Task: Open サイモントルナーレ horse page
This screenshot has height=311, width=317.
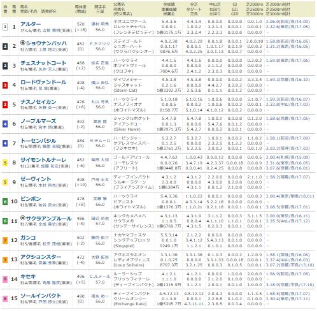Action: [x=43, y=160]
